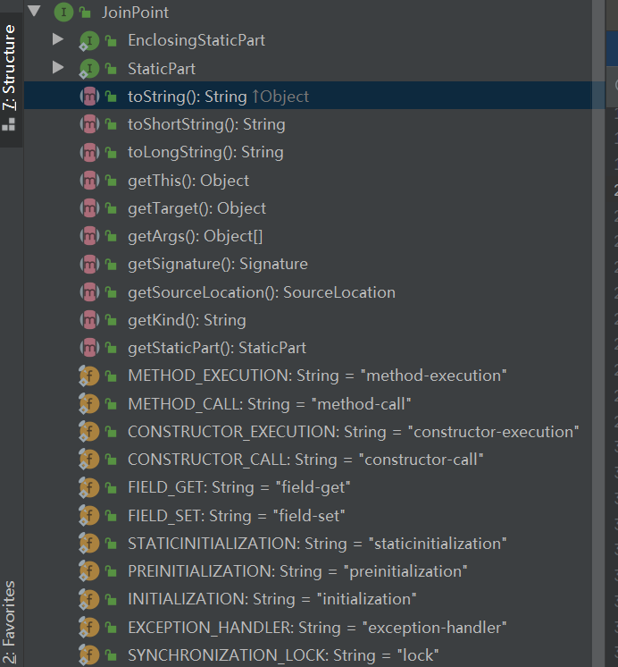This screenshot has width=618, height=667.
Task: Select the EnclosingStaticPart entry
Action: (196, 40)
